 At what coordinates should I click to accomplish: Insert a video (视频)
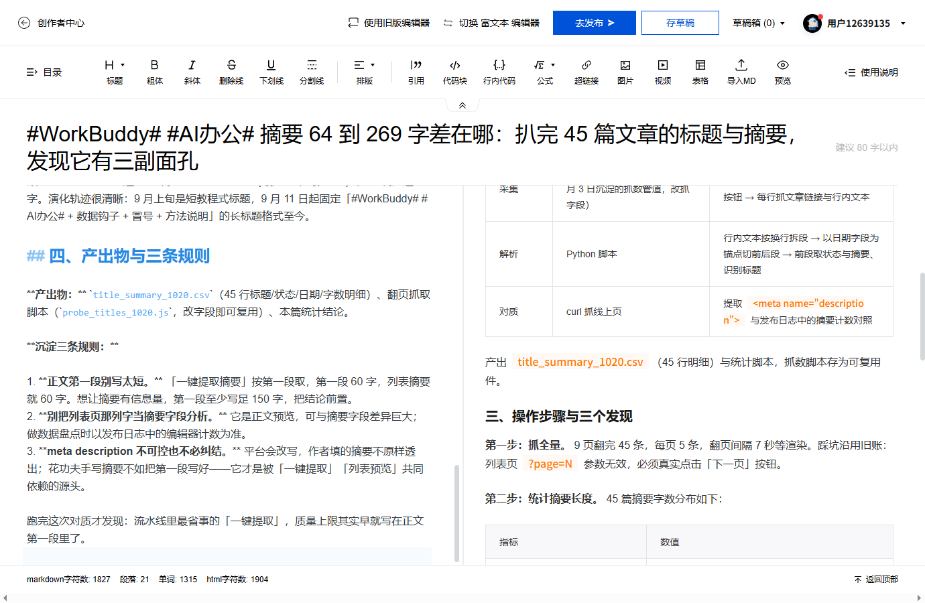pyautogui.click(x=663, y=72)
